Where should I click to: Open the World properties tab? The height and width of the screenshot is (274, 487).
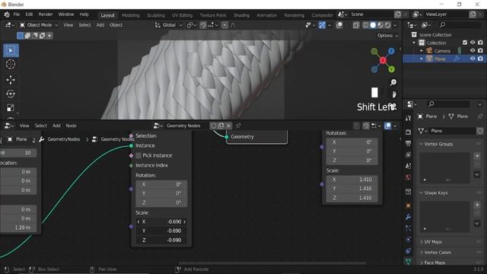tap(408, 177)
